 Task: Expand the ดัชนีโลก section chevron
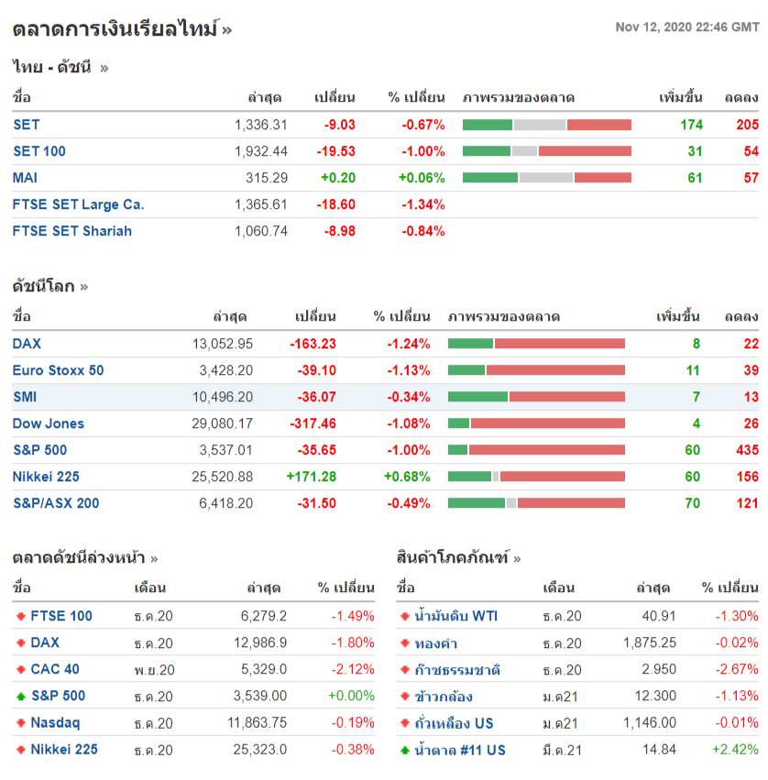pos(84,287)
